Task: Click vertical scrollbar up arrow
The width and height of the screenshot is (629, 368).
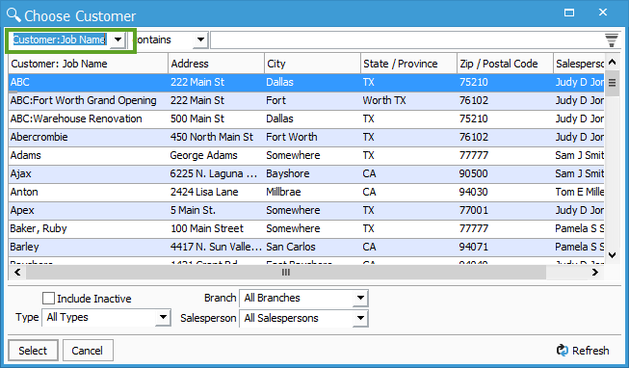Action: pos(613,62)
